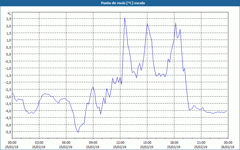
Task: Pick the -3,0 y-axis label
Action: (8, 97)
